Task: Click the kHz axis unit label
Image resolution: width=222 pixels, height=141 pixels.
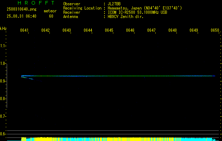Action: click(x=3, y=29)
